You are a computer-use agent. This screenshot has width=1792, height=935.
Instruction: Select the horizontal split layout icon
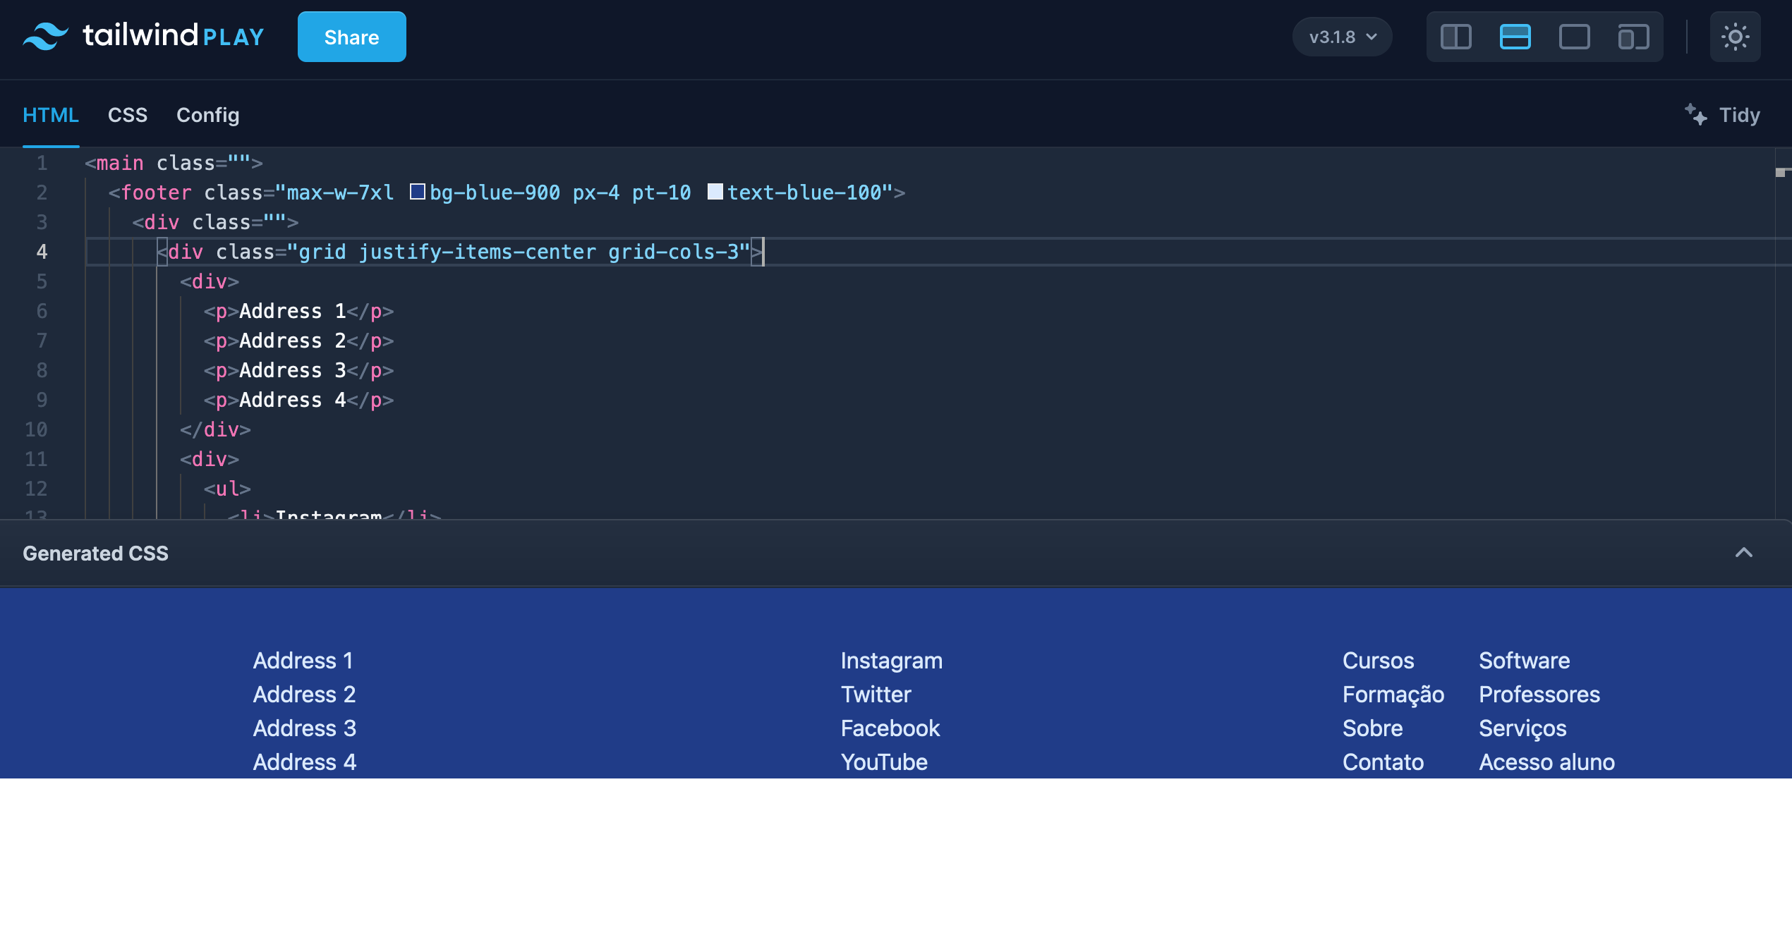coord(1517,36)
